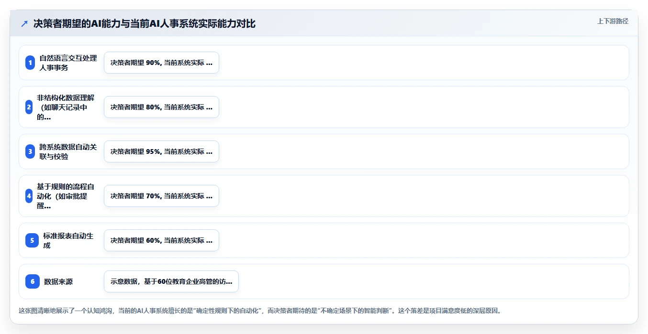Click the 上下游路径 label in header

[x=613, y=21]
